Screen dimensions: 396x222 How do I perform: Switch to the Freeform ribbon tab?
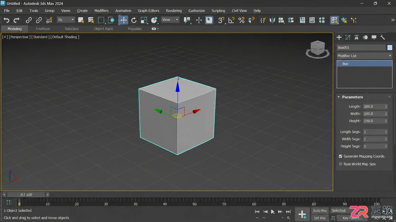[x=43, y=29]
